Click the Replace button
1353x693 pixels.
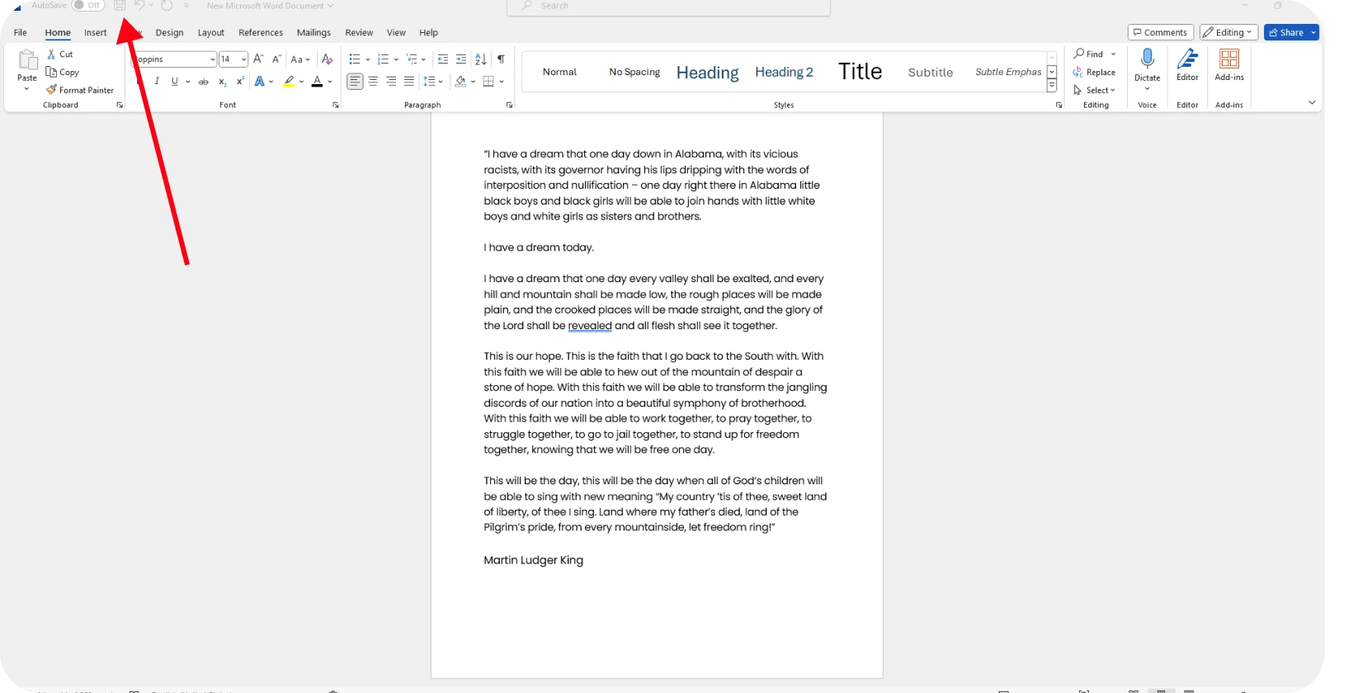point(1095,73)
